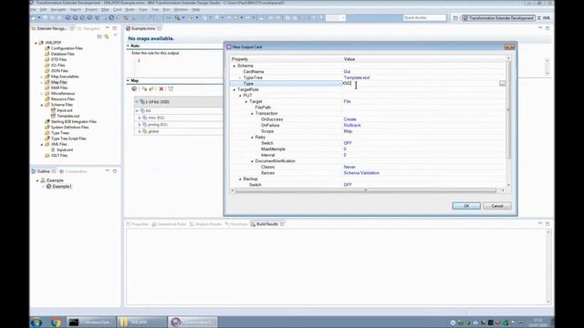Select the XSLT Files folder

(x=59, y=156)
